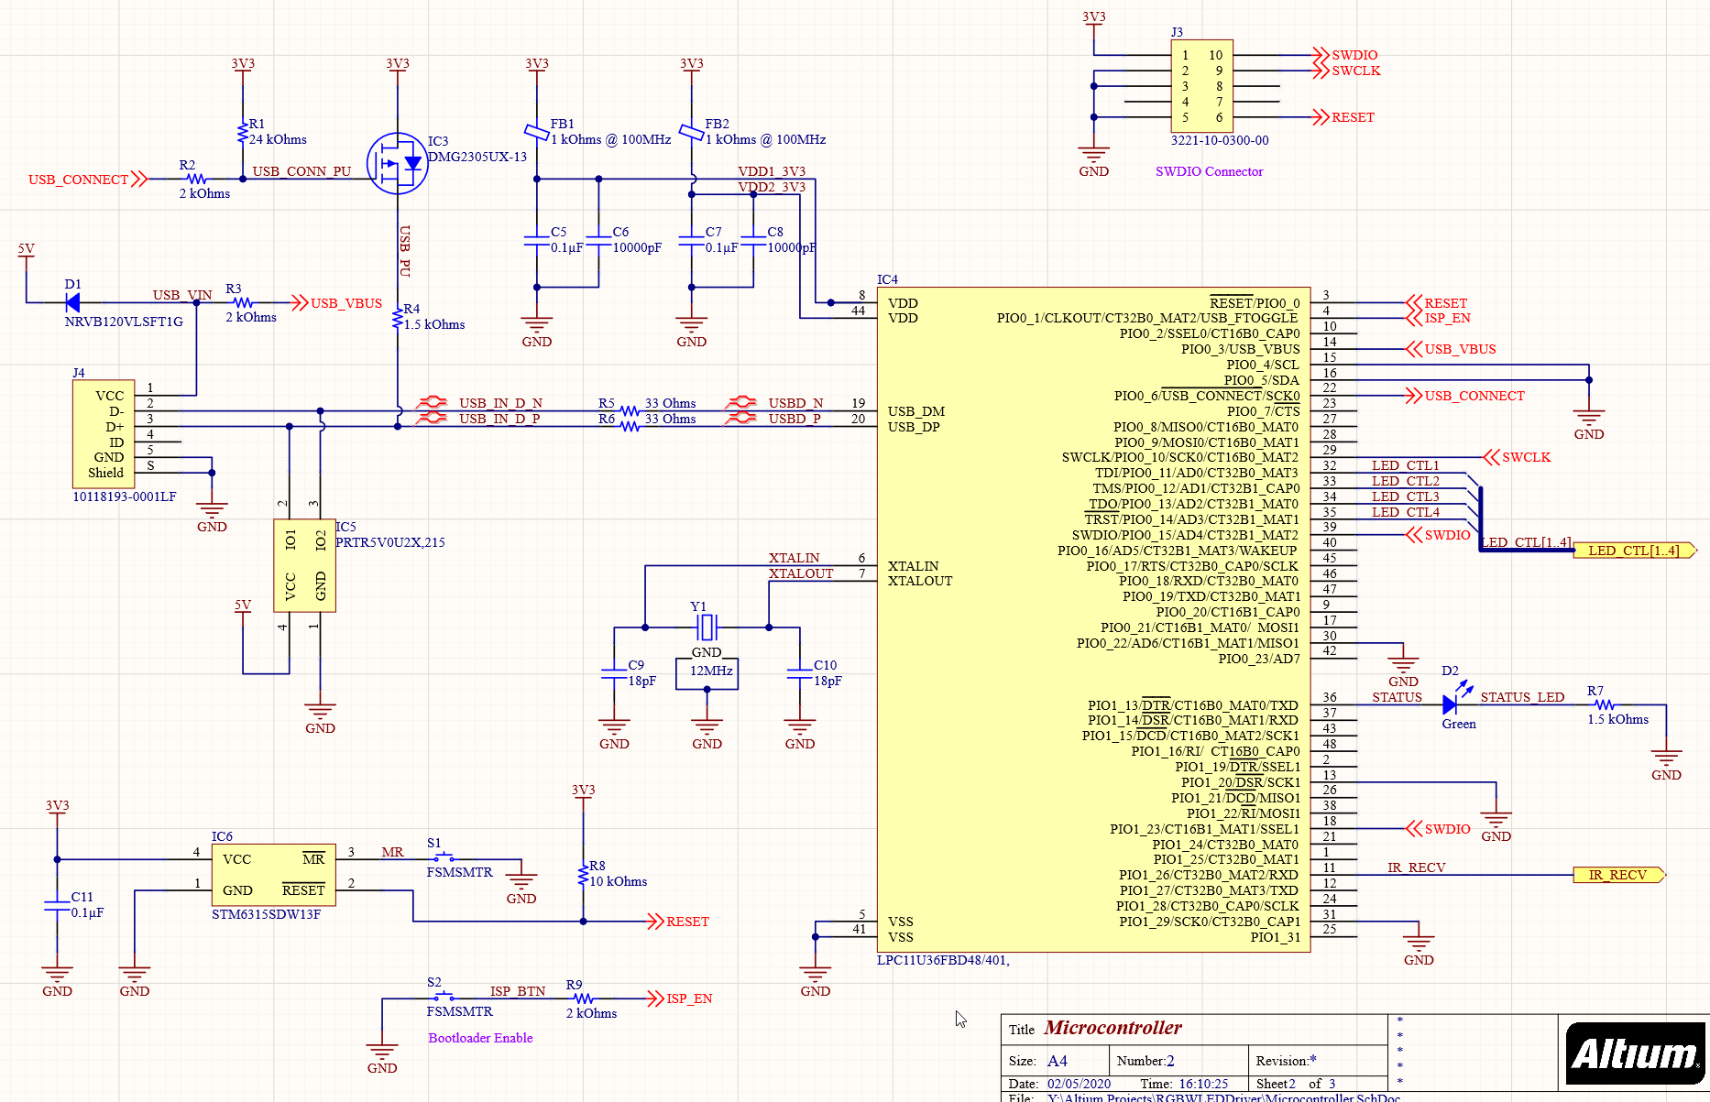The width and height of the screenshot is (1710, 1102).
Task: Click the PRTR5V0U2X,215 part label
Action: click(x=390, y=542)
